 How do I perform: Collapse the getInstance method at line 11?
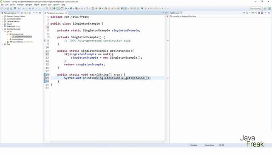50,51
